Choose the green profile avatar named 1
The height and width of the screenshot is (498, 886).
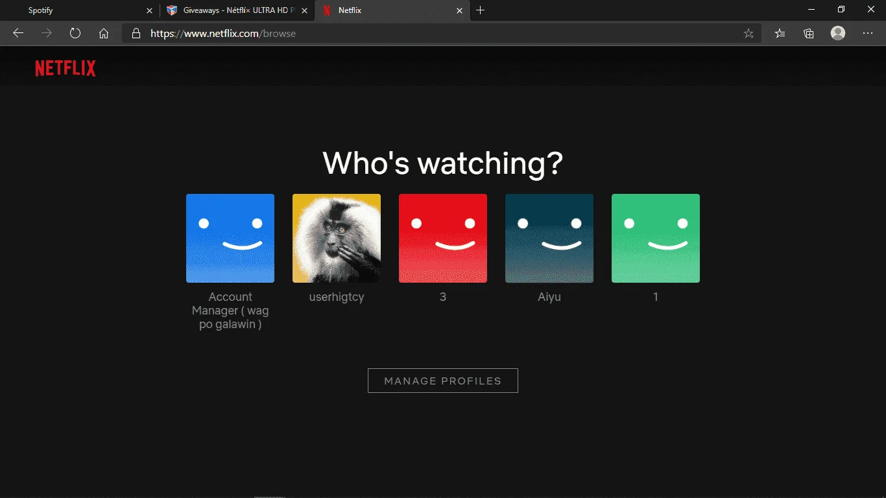pyautogui.click(x=656, y=238)
